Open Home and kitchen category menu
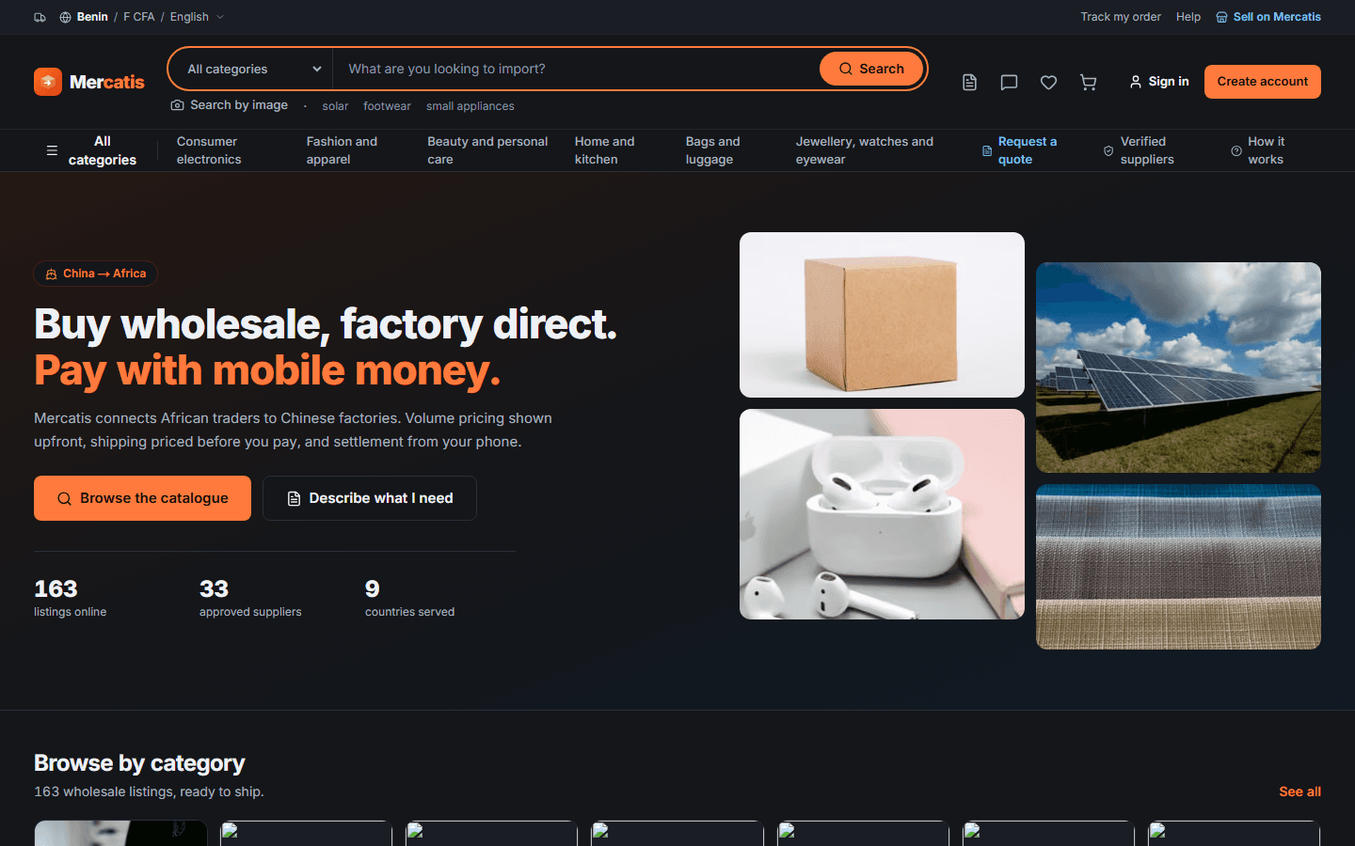1355x846 pixels. 604,150
